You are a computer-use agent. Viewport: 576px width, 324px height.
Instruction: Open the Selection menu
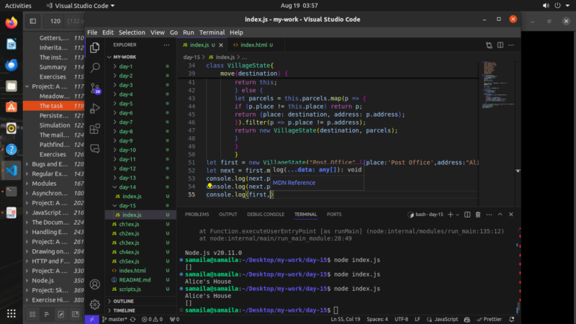pos(132,32)
